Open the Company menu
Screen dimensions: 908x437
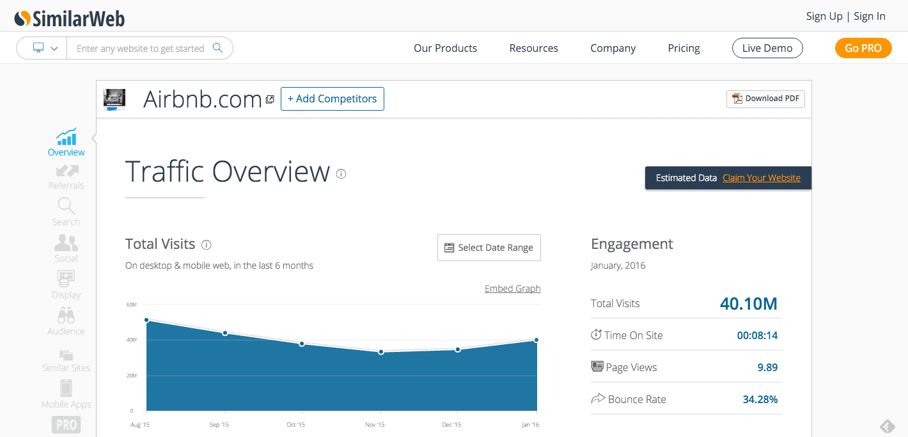point(613,48)
